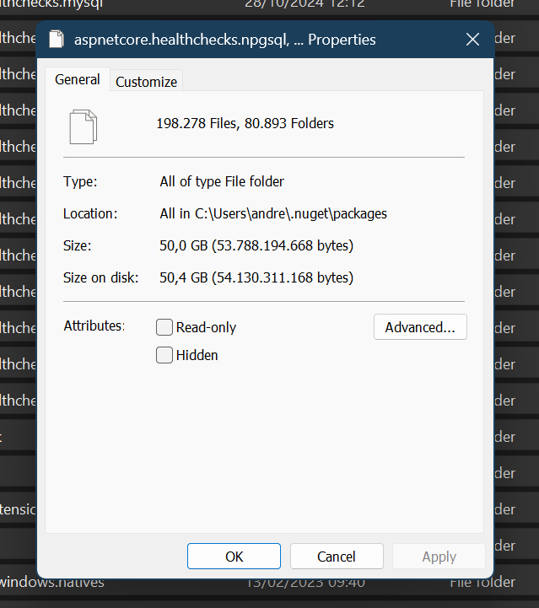Confirm the dialog with OK
The image size is (539, 608).
point(234,557)
